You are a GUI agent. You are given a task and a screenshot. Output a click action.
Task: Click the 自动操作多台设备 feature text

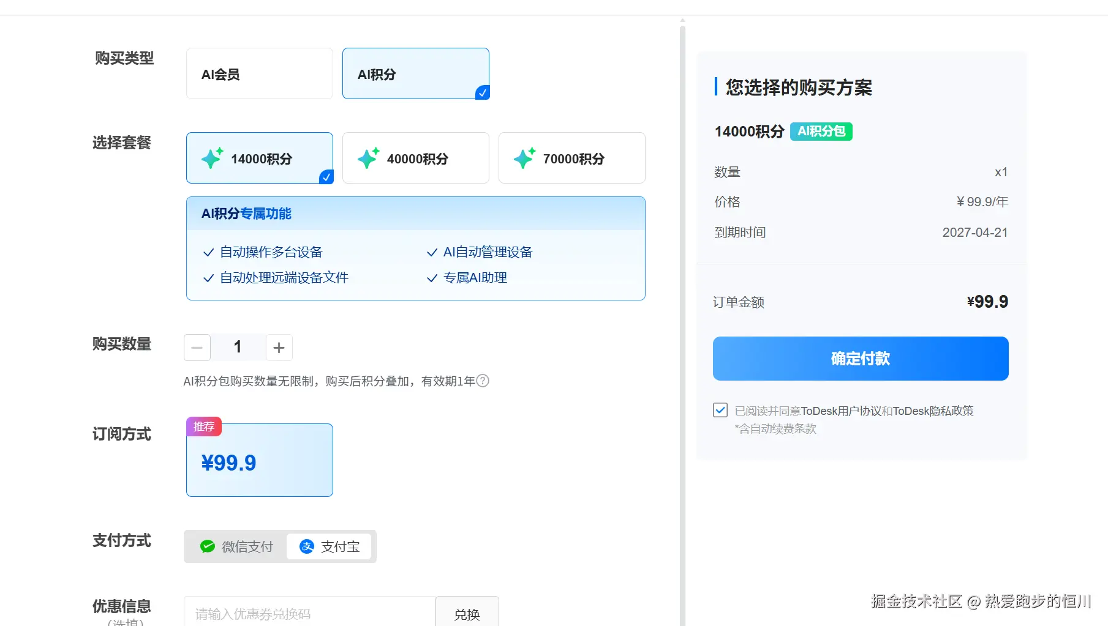[x=271, y=252]
